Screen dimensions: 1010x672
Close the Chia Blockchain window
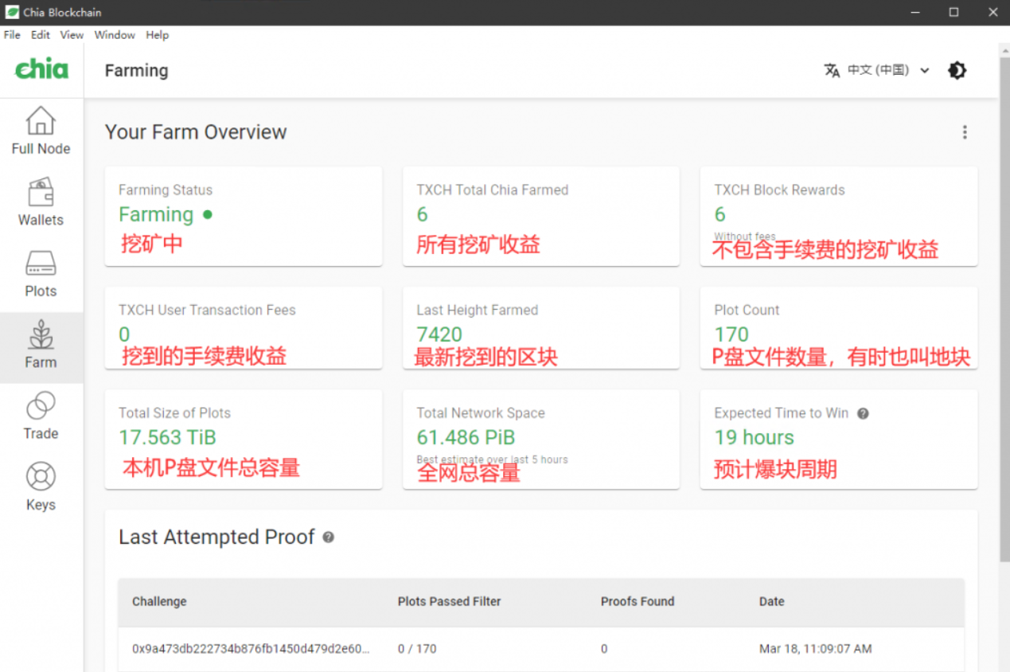[992, 12]
